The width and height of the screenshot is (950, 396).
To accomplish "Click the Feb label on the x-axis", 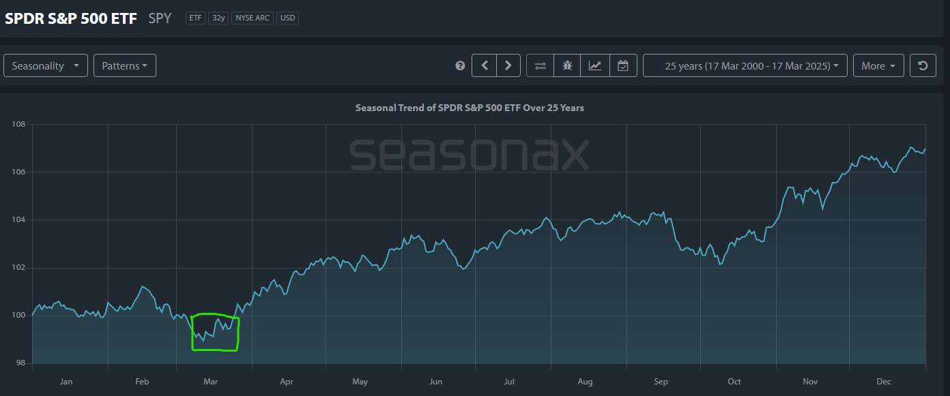I will (x=142, y=381).
